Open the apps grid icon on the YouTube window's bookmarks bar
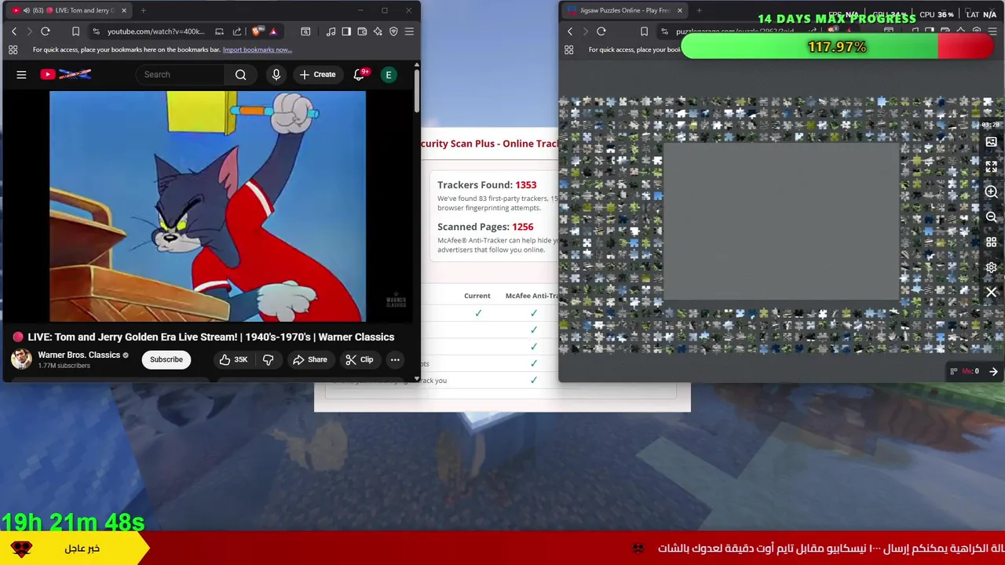The height and width of the screenshot is (565, 1005). point(13,49)
